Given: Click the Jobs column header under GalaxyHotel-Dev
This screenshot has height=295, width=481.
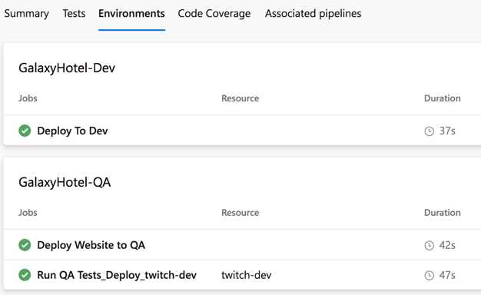Looking at the screenshot, I should coord(28,98).
